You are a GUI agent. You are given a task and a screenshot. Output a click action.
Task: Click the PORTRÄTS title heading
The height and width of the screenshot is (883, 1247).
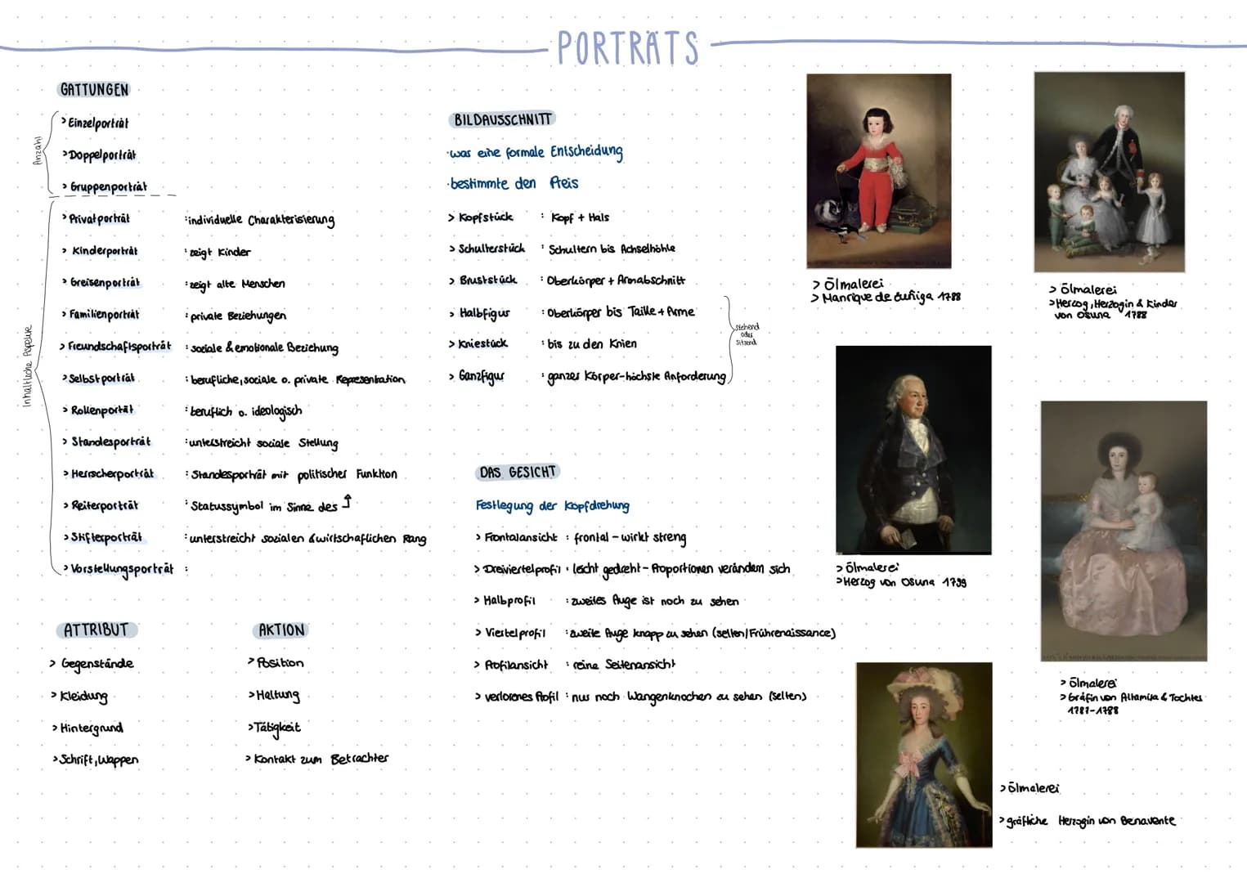[x=628, y=47]
